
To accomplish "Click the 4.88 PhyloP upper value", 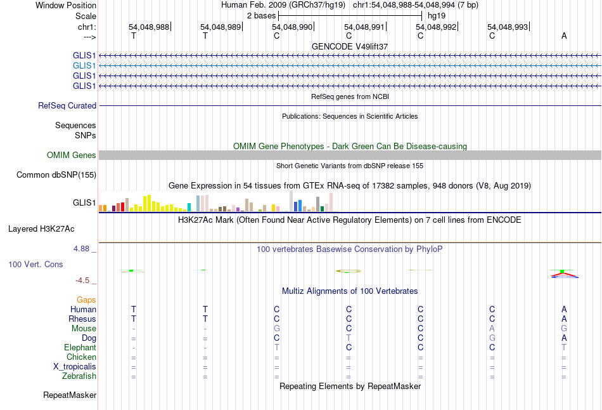I will click(81, 249).
